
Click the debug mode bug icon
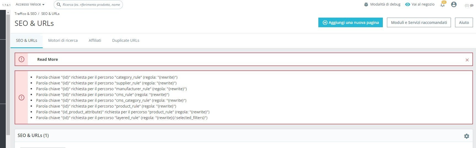pos(366,4)
